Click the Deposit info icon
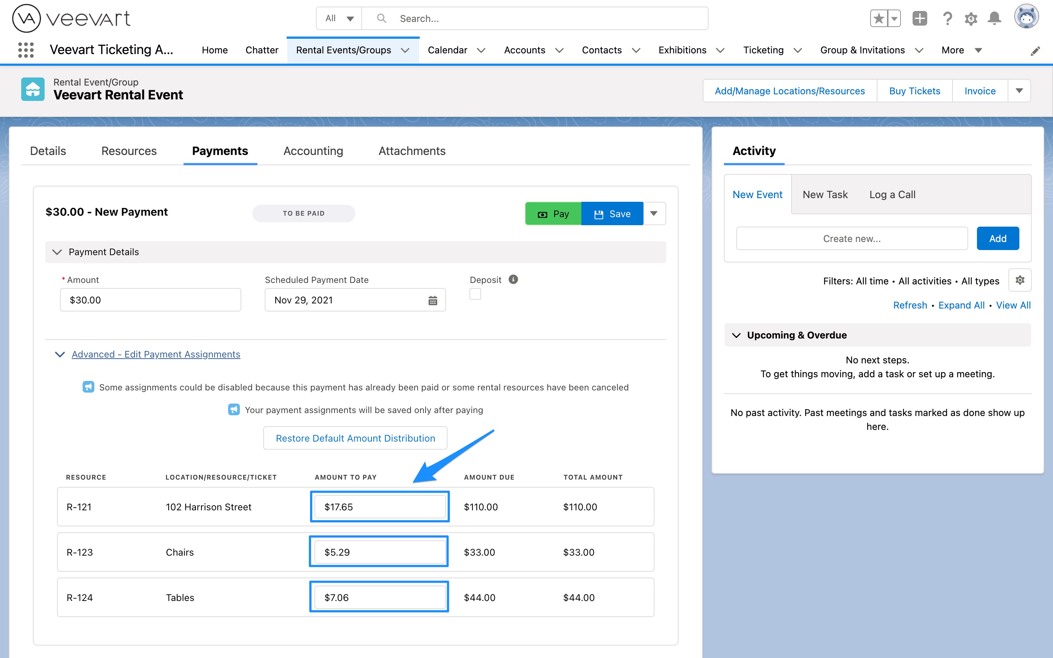Viewport: 1053px width, 658px height. [x=513, y=279]
